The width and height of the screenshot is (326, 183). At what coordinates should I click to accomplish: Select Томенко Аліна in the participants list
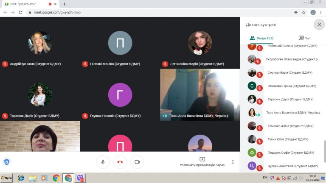point(290,126)
